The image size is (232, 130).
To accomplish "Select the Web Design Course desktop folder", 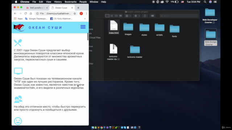I will (x=211, y=37).
